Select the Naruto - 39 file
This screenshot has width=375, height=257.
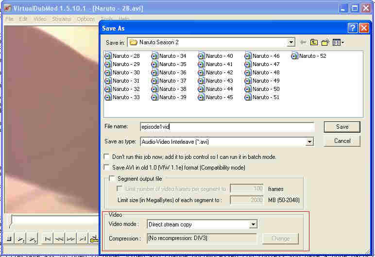pyautogui.click(x=169, y=97)
